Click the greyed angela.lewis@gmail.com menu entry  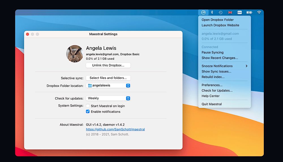pyautogui.click(x=220, y=34)
